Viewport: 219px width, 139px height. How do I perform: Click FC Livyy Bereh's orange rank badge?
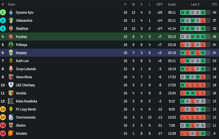click(3, 109)
